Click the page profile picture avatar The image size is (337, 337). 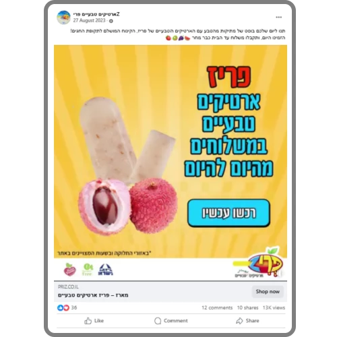[64, 18]
